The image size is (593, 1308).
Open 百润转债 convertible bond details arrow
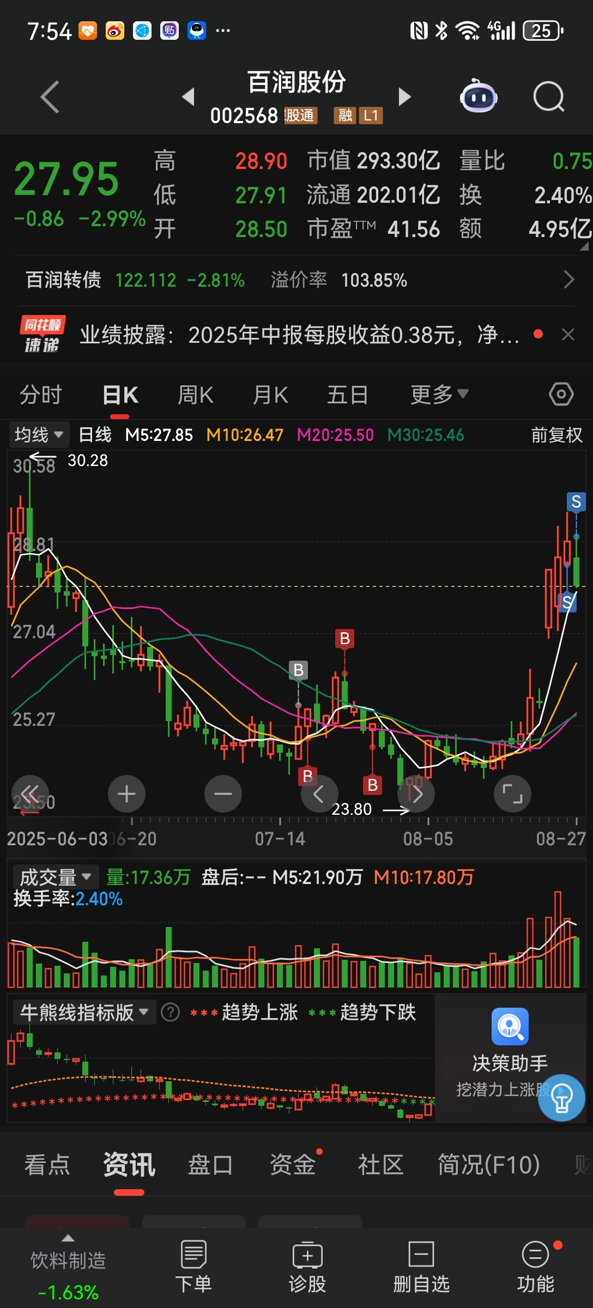click(568, 280)
